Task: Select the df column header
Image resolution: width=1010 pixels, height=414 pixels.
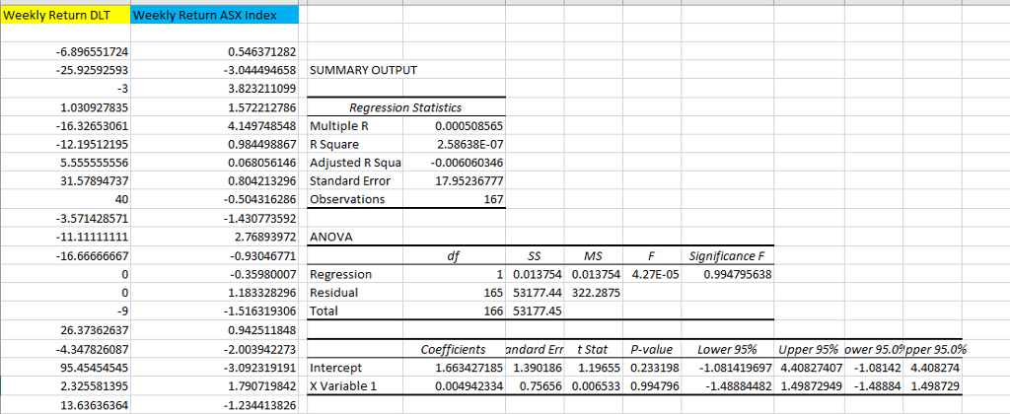Action: point(452,256)
